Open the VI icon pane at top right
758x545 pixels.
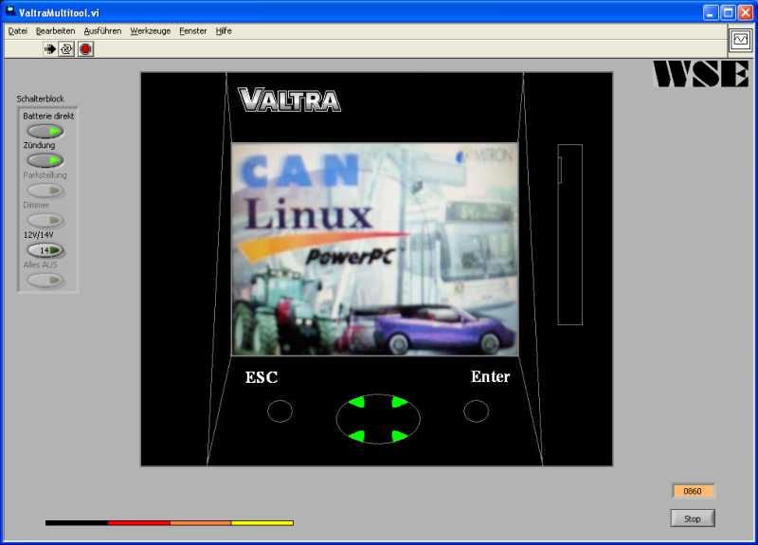coord(740,40)
